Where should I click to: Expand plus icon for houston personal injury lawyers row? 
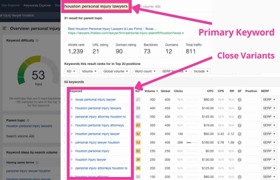point(71,108)
